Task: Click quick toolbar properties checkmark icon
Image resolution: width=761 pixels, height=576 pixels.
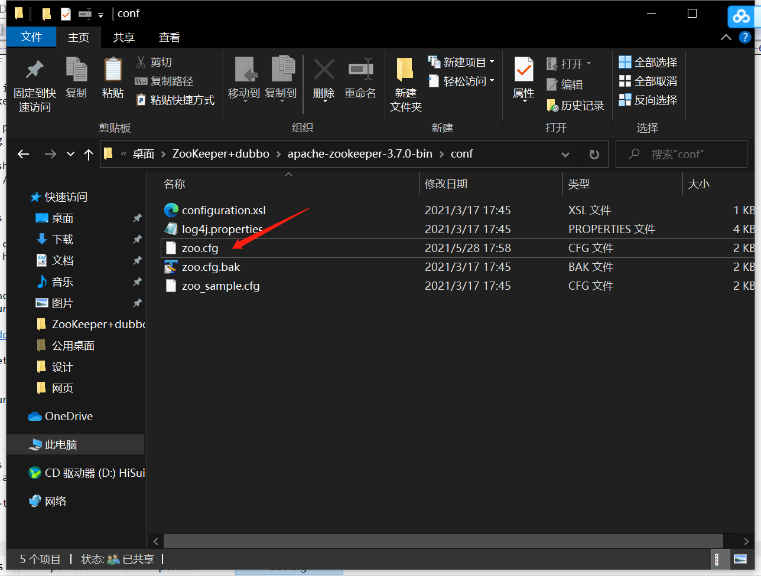Action: (66, 14)
